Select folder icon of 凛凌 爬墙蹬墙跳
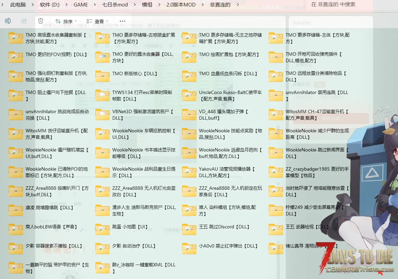The height and width of the screenshot is (279, 398). click(16, 210)
